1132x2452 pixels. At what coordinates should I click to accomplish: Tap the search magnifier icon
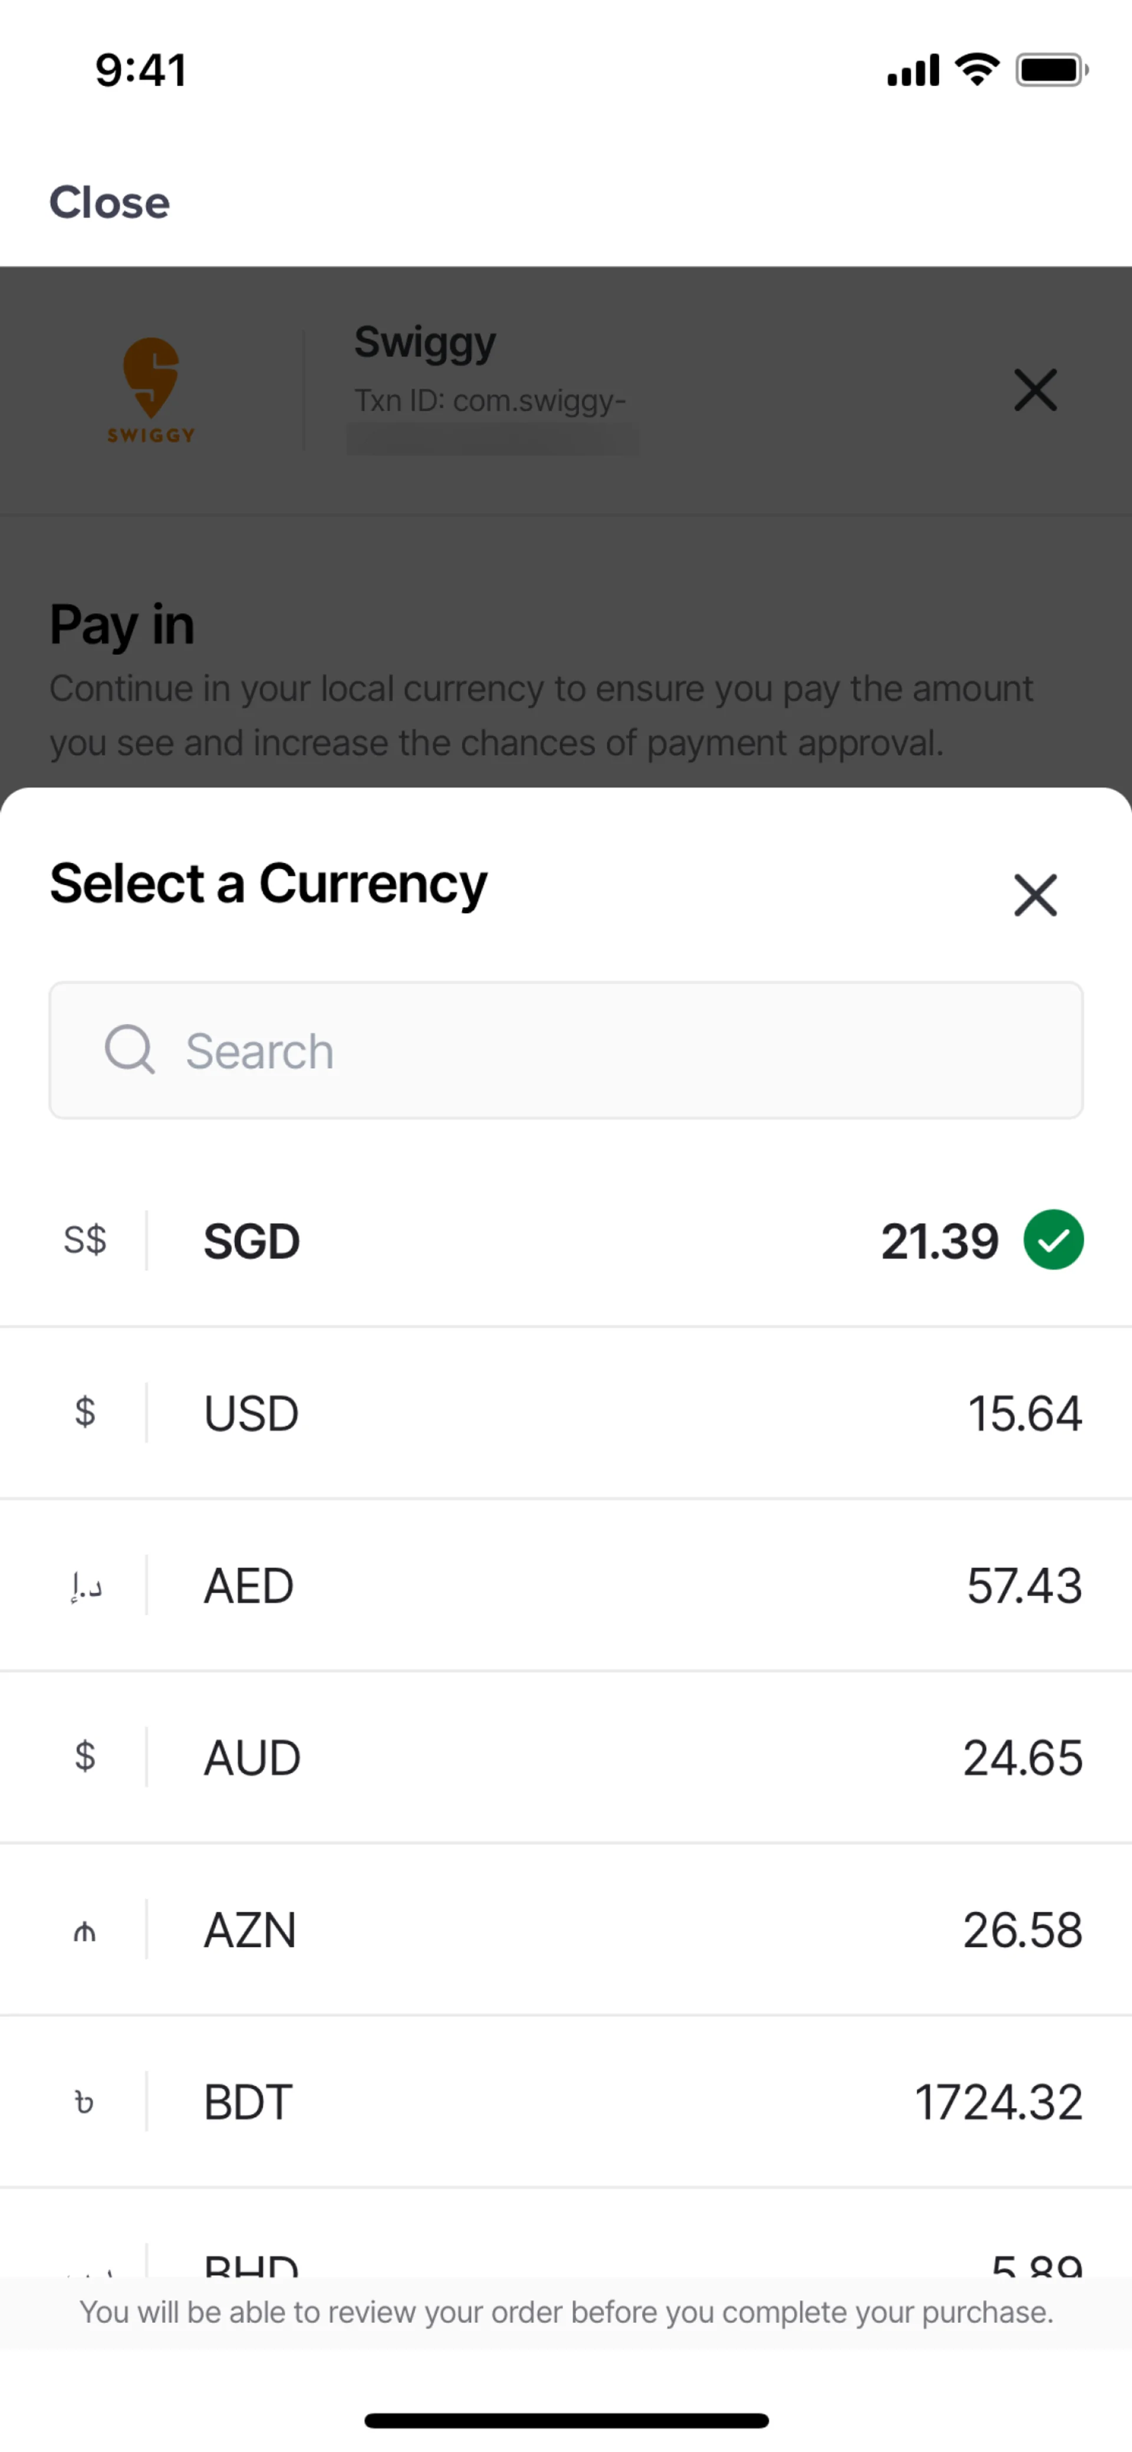point(129,1050)
